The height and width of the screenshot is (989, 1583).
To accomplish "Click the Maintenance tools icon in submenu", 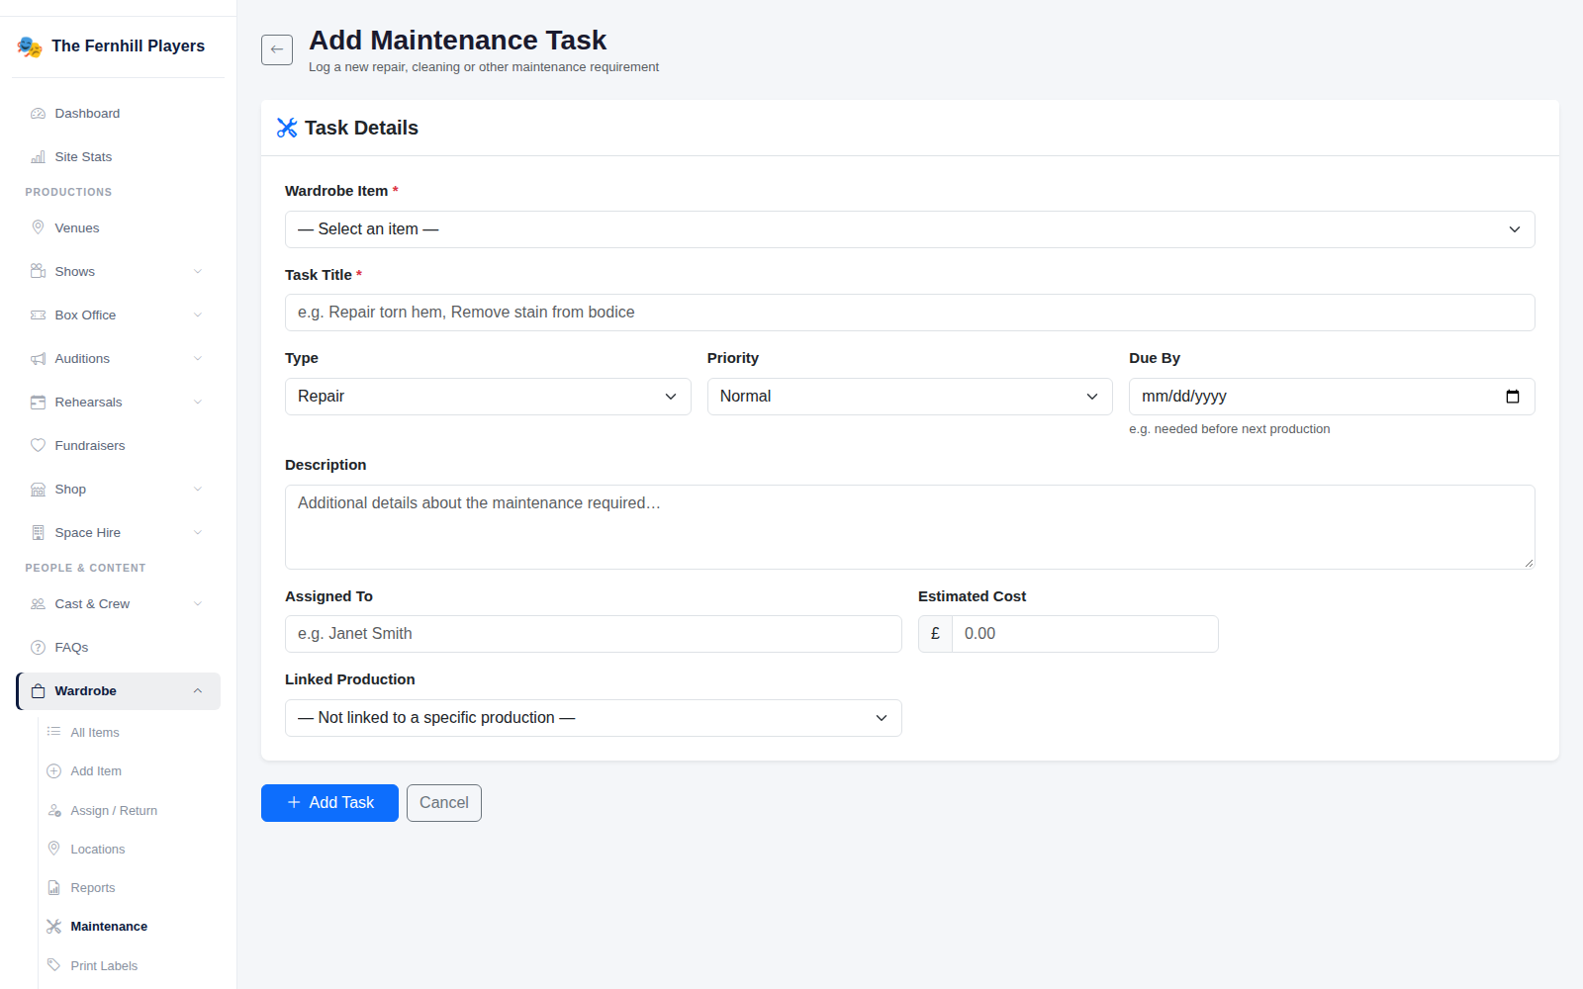I will pos(53,927).
